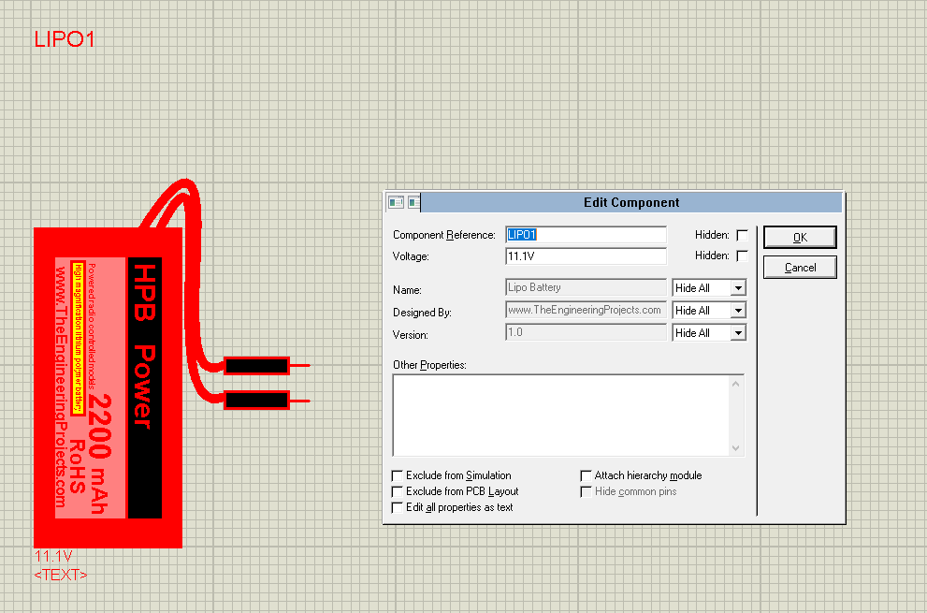Image resolution: width=927 pixels, height=613 pixels.
Task: Click the Other Properties scrollbar down arrow
Action: 735,448
